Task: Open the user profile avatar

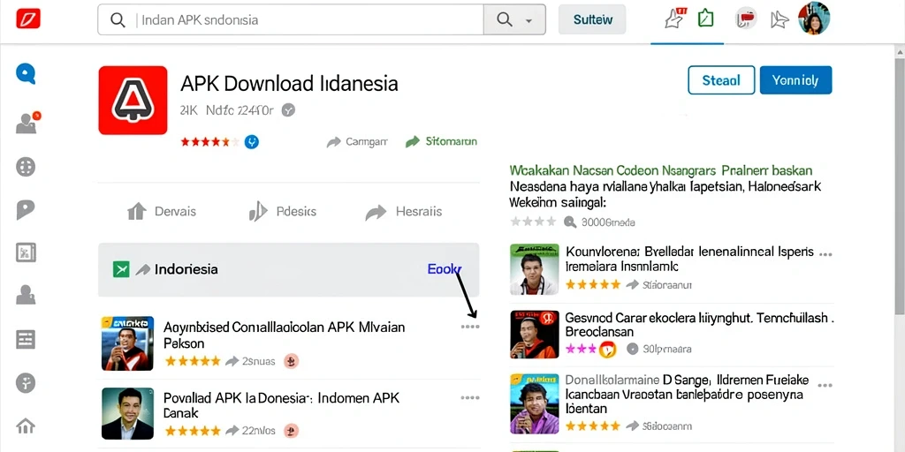Action: coord(814,18)
